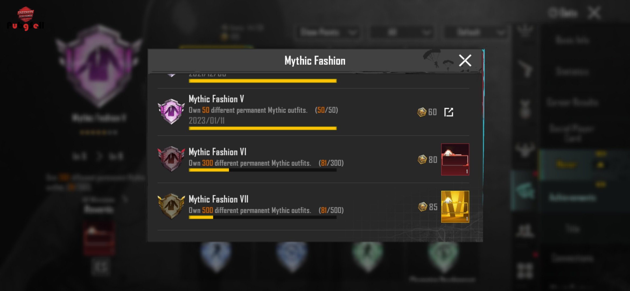The width and height of the screenshot is (630, 291).
Task: Select the Mythic Fashion V title text
Action: coord(216,99)
